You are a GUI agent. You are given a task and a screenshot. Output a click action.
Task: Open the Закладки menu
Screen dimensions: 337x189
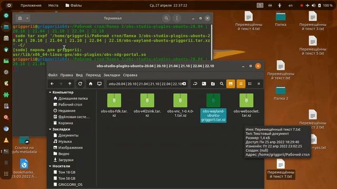112,75
